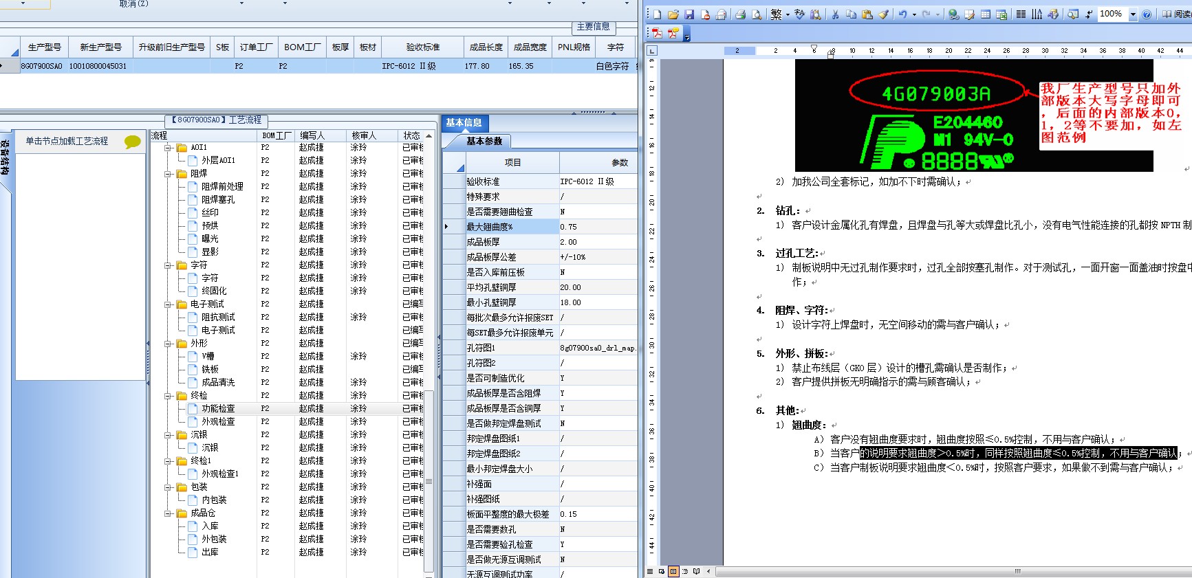The width and height of the screenshot is (1192, 578).
Task: Open the Undo history dropdown arrow
Action: tap(914, 14)
